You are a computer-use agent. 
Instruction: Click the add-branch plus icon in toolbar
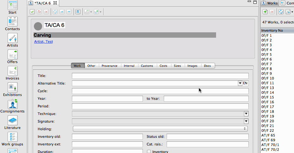click(x=96, y=12)
